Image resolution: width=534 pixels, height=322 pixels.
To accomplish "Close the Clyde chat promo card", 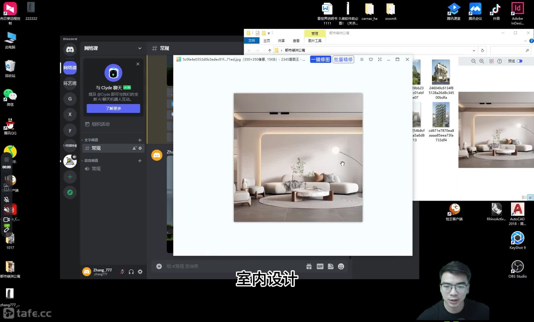I will click(138, 64).
